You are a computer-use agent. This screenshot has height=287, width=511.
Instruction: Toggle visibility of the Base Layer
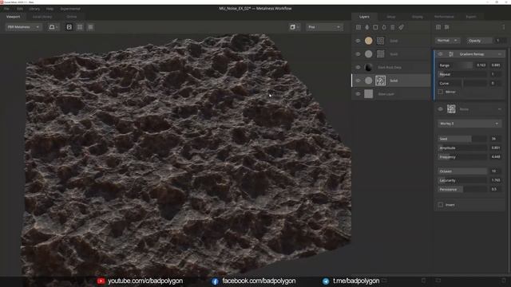coord(358,94)
